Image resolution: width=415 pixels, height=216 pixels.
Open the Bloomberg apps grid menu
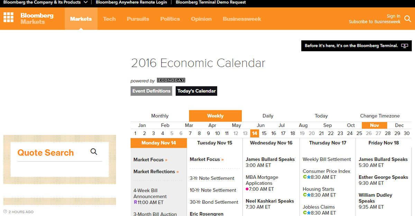8,17
